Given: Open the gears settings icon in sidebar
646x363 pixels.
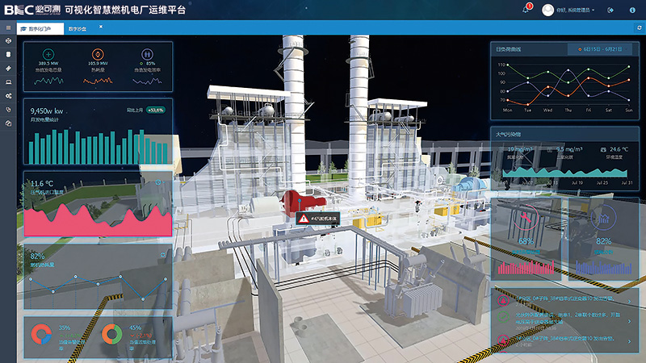Looking at the screenshot, I should [8, 95].
